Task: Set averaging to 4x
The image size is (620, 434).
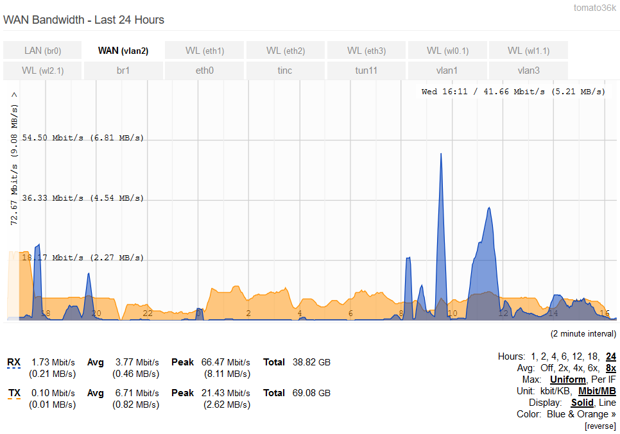Action: coord(580,368)
